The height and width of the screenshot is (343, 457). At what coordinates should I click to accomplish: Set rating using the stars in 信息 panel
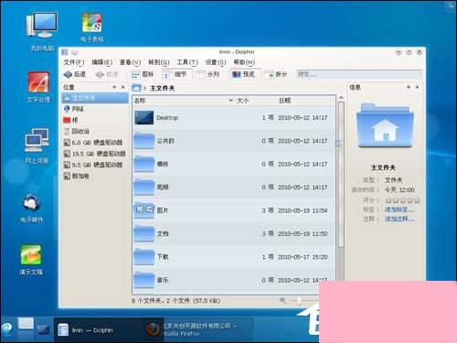403,200
